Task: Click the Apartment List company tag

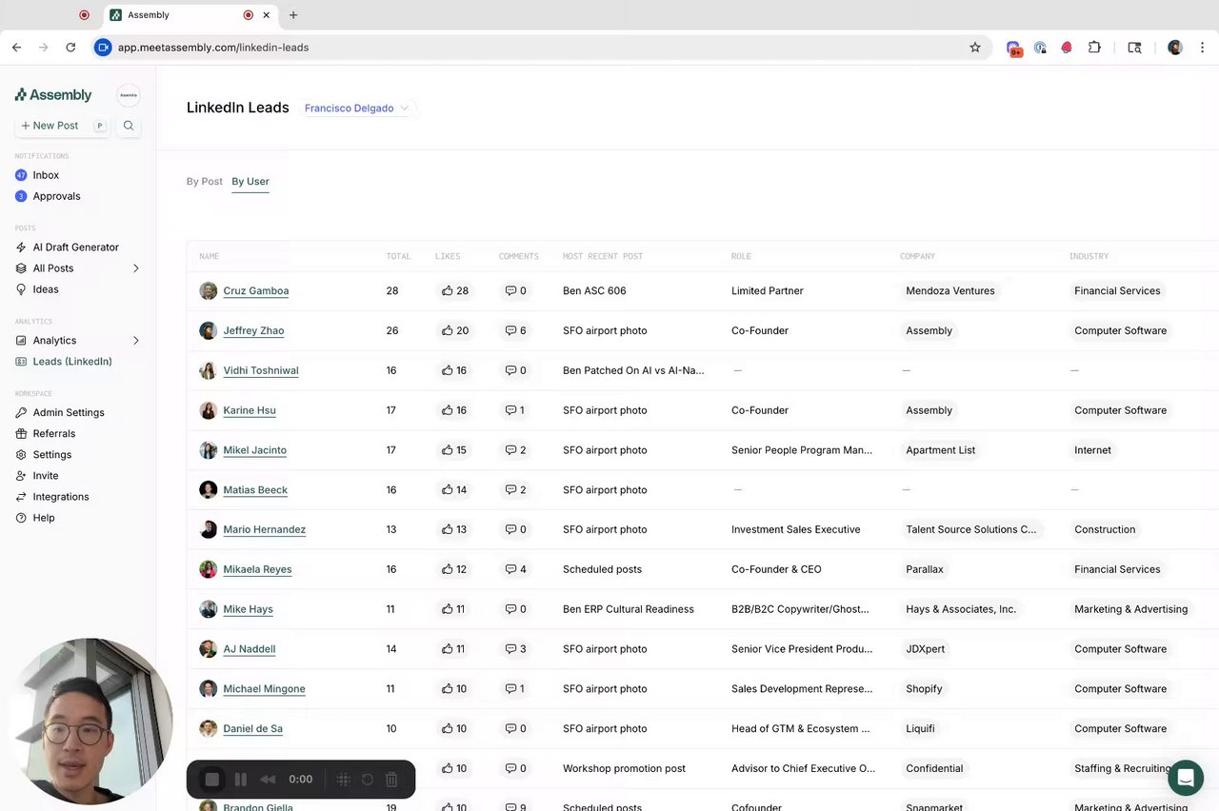Action: (x=941, y=451)
